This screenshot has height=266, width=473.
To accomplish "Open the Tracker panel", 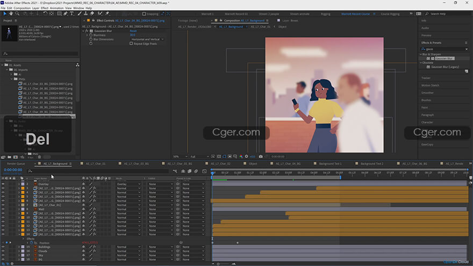I will coord(426,78).
